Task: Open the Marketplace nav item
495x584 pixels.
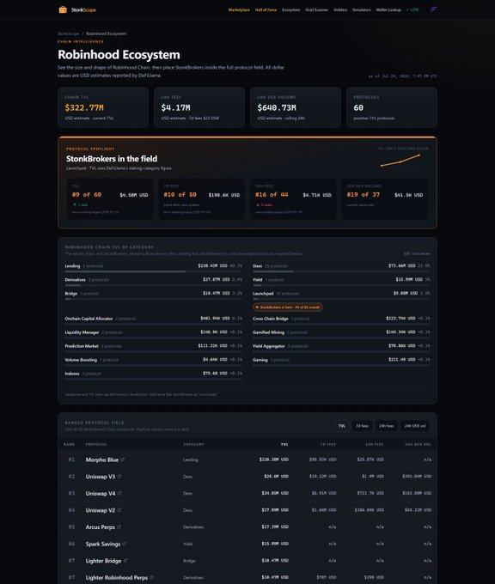Action: click(x=239, y=9)
